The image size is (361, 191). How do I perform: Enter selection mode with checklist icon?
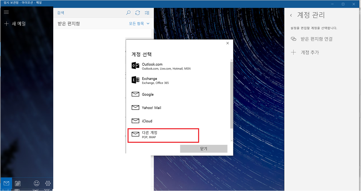click(147, 13)
